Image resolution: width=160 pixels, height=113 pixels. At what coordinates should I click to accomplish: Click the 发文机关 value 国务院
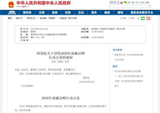(33, 32)
